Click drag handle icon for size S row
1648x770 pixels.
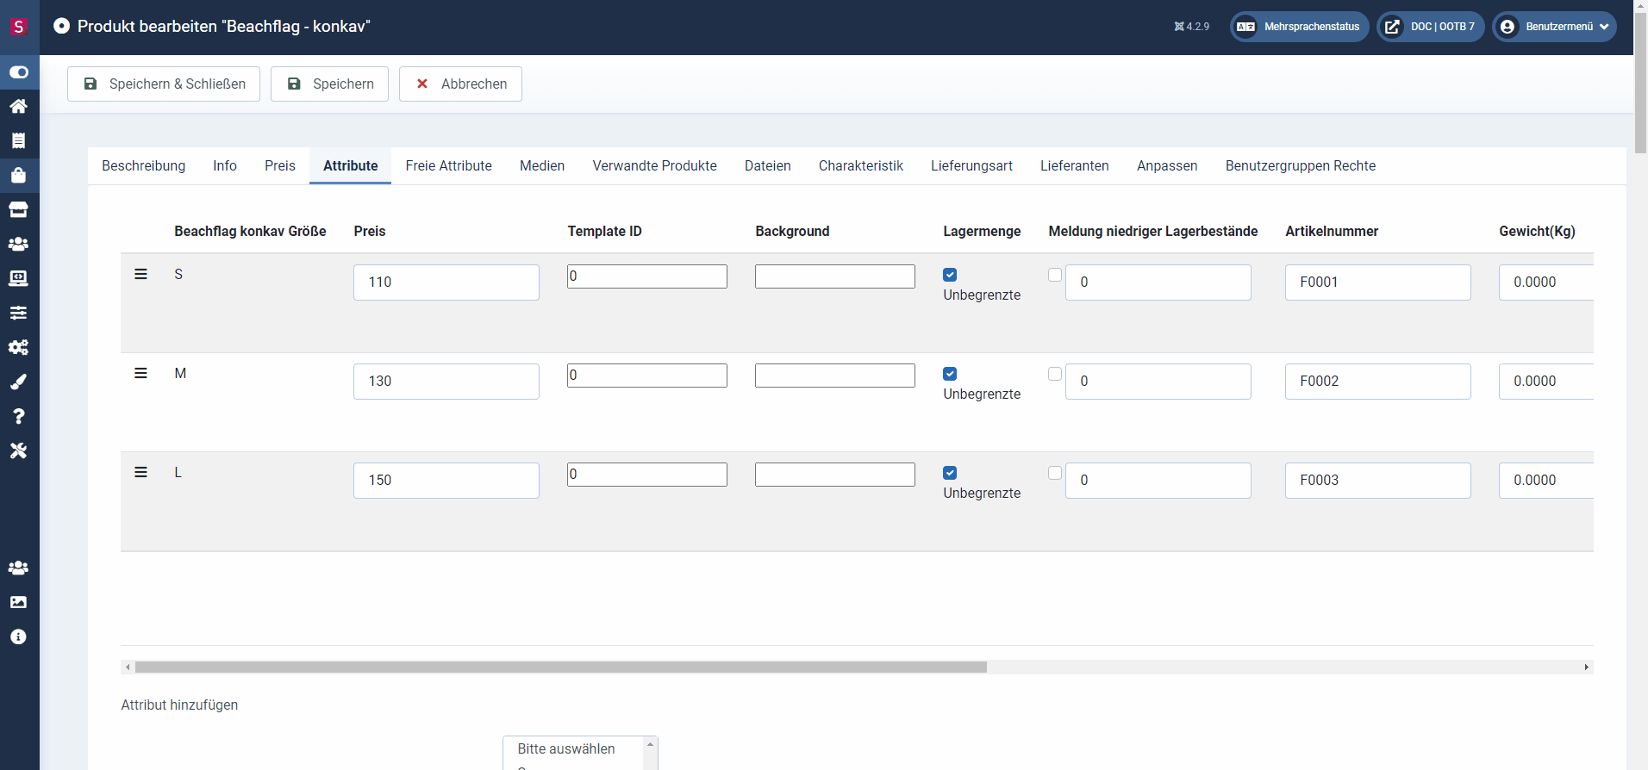140,274
